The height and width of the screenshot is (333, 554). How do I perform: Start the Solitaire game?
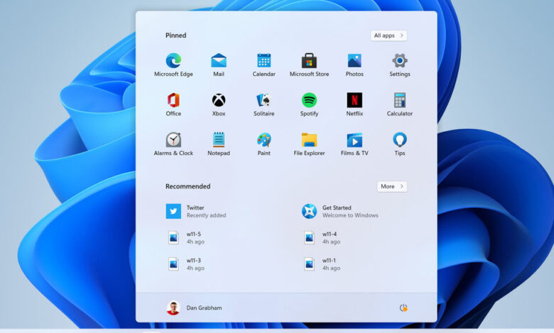tap(264, 101)
